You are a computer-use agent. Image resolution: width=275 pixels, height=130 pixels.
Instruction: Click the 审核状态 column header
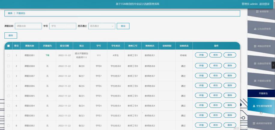[184, 46]
